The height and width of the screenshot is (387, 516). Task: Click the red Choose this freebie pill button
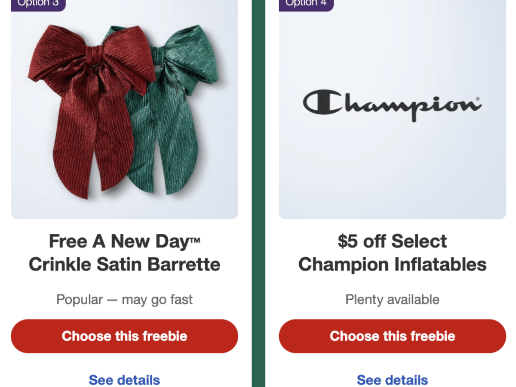[x=124, y=336]
